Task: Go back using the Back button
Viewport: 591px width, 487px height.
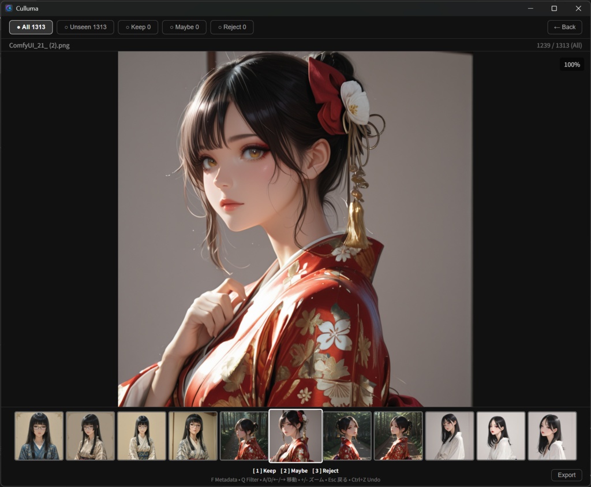Action: click(x=564, y=27)
